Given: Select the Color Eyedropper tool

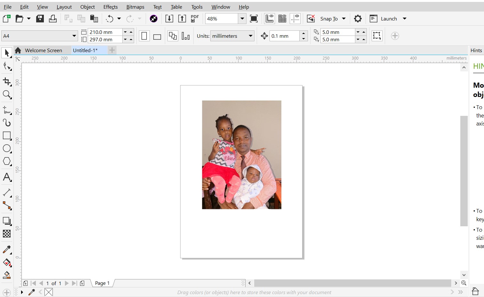Looking at the screenshot, I should tap(7, 249).
